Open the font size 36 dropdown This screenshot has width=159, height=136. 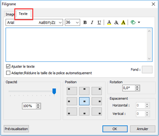(72, 22)
